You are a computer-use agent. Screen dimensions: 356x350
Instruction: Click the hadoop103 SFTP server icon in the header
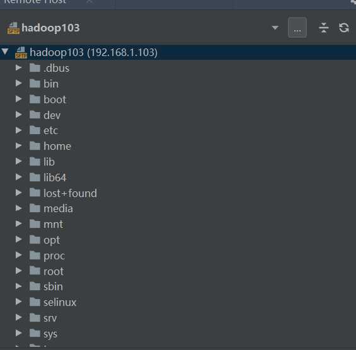(13, 28)
